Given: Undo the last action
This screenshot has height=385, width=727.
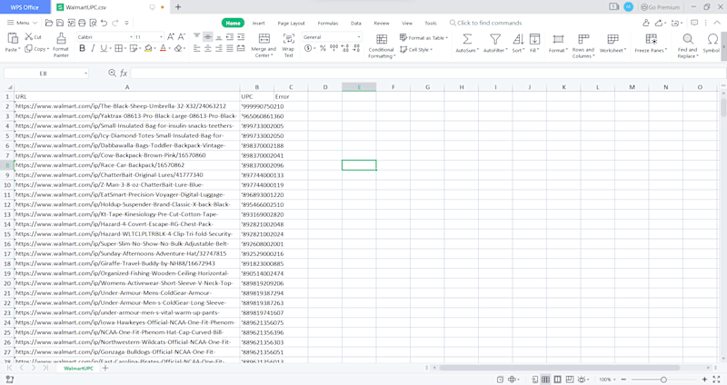Looking at the screenshot, I should pos(104,23).
